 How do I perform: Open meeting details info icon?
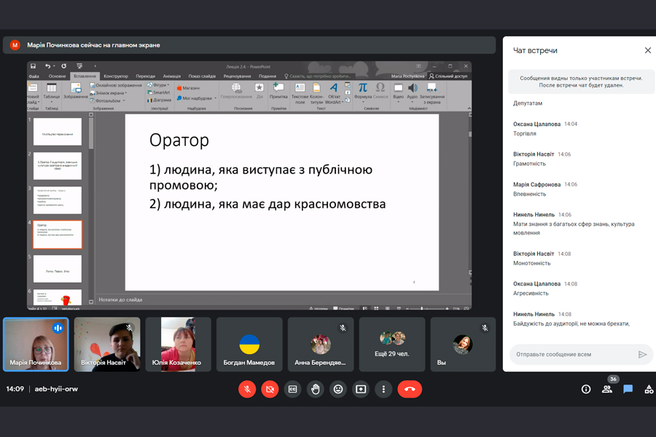585,389
